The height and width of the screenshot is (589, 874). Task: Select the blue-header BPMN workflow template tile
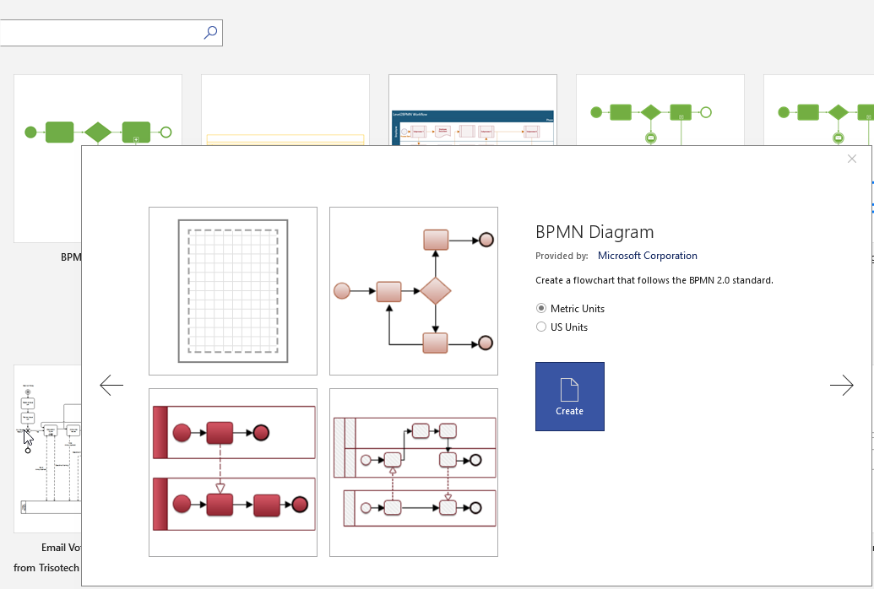pyautogui.click(x=473, y=110)
